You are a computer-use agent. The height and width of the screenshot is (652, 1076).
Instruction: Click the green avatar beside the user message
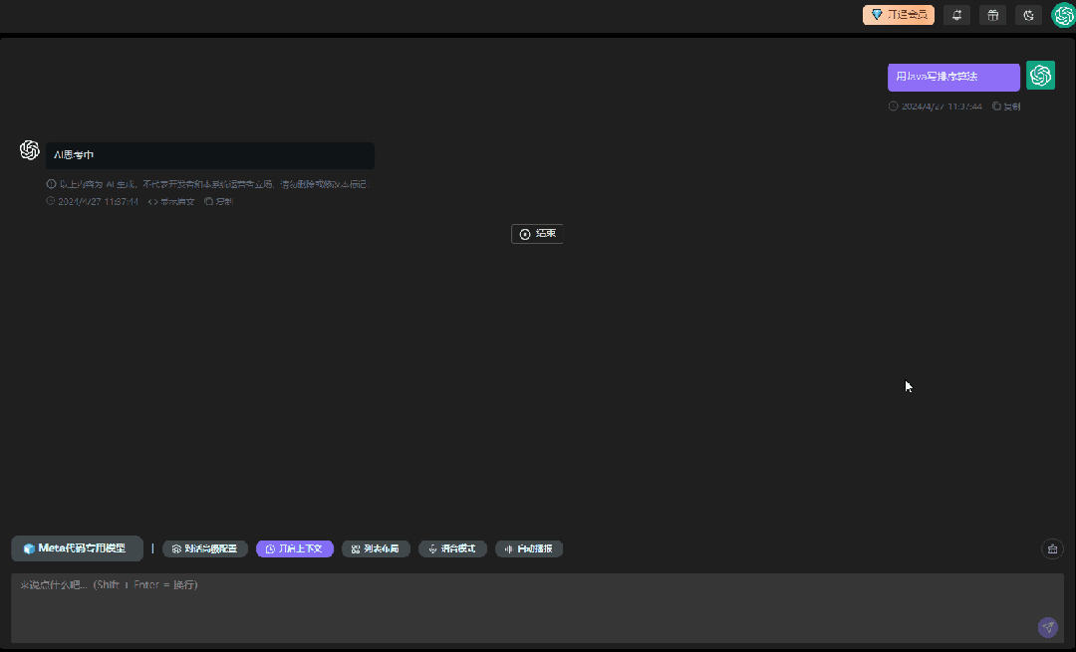pos(1040,76)
